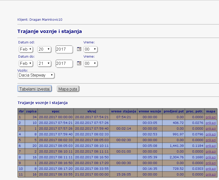Open end day dropdown showing 21
219x180 pixels.
click(44, 63)
